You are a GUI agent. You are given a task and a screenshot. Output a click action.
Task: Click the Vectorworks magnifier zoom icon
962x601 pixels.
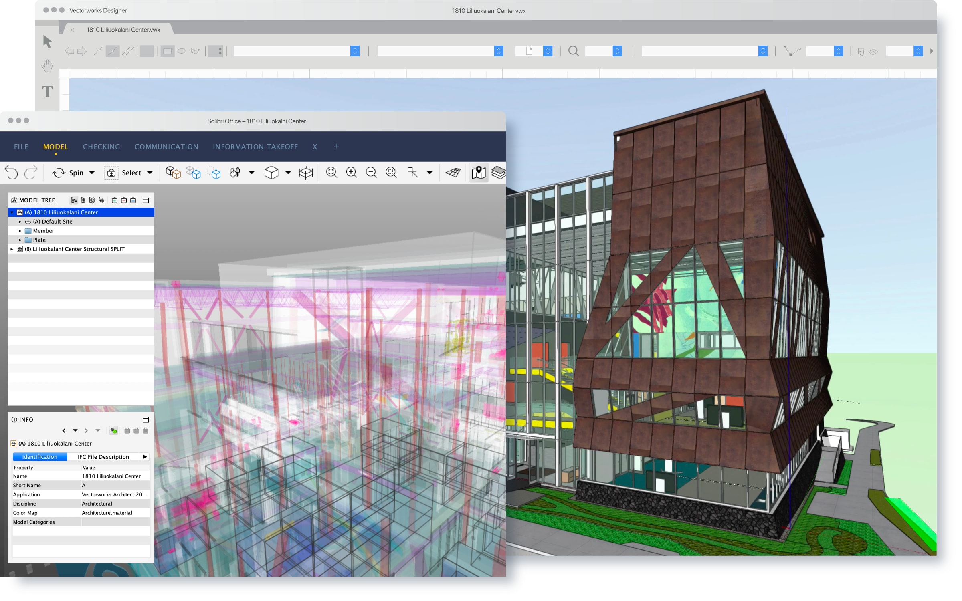point(574,51)
